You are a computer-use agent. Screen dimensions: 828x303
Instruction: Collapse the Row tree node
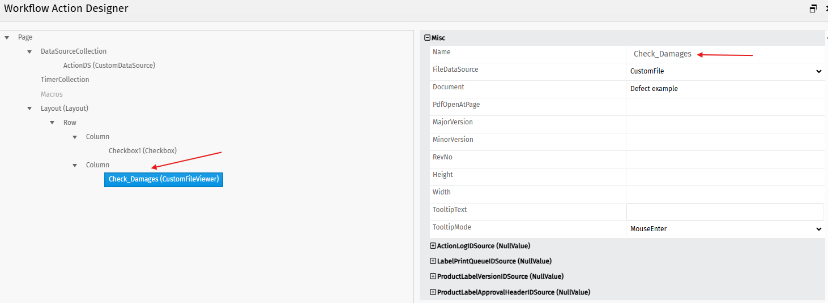pyautogui.click(x=52, y=123)
